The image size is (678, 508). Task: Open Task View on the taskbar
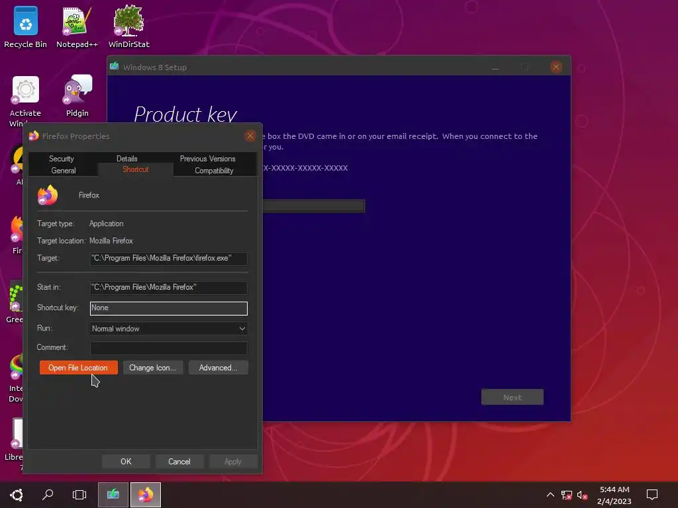point(79,495)
